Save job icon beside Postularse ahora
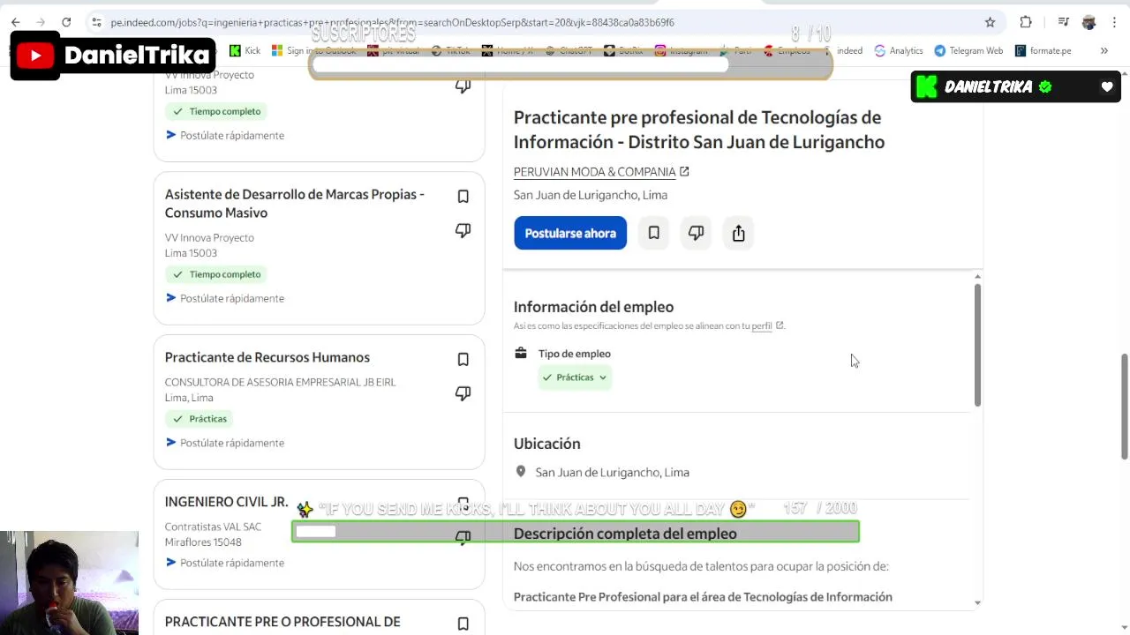 pos(653,233)
